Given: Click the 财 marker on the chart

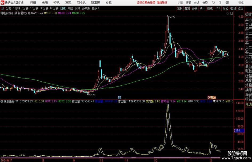Looking at the screenshot, I should coord(119,97).
